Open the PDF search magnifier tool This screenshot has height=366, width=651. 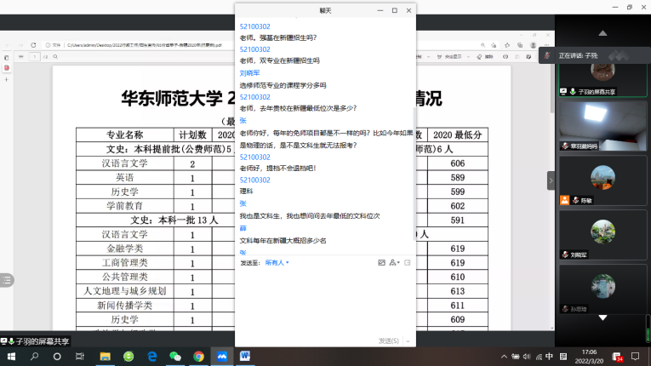[x=55, y=56]
